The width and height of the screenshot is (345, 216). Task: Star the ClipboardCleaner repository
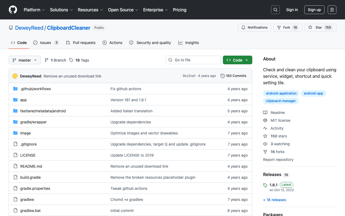320,28
